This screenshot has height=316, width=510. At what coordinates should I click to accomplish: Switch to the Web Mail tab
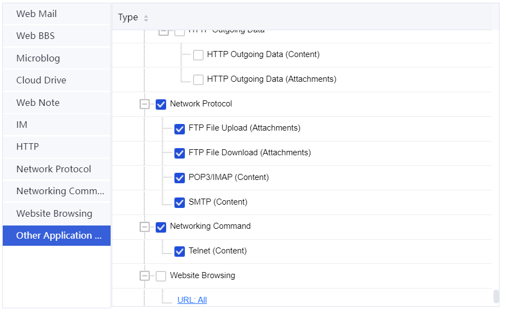(x=36, y=14)
